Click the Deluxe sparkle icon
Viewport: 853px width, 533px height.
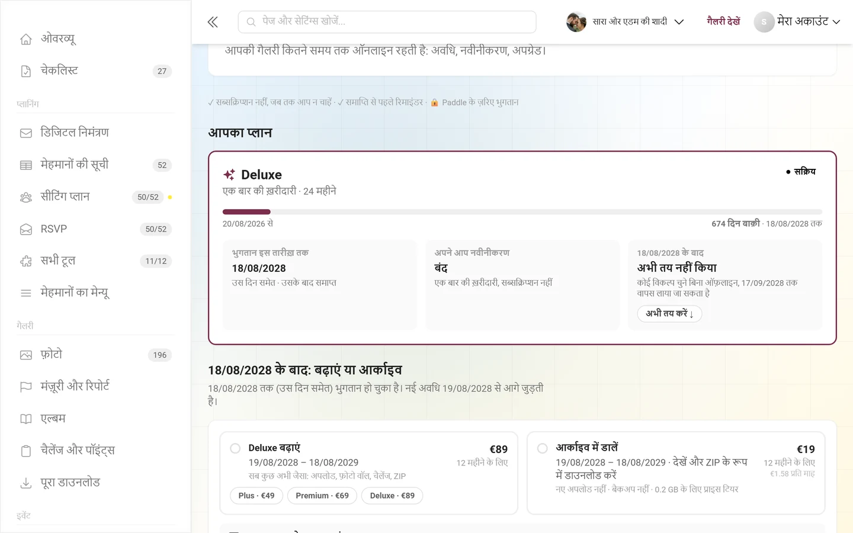tap(229, 175)
